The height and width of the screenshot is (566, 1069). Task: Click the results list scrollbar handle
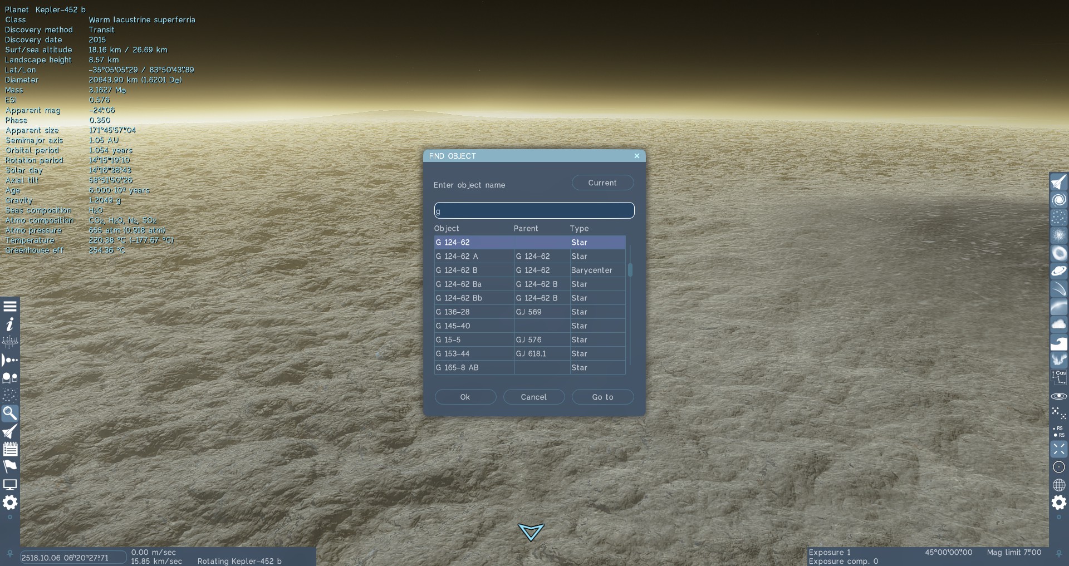point(630,270)
